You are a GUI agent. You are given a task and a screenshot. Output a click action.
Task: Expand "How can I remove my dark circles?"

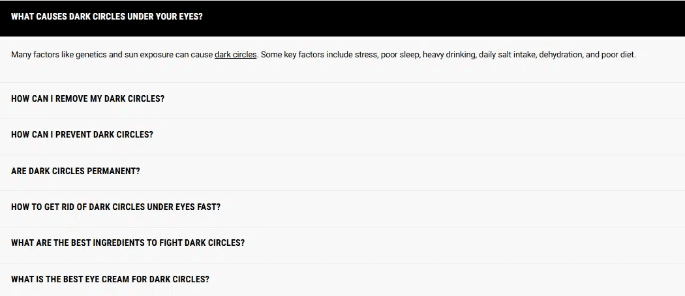(342, 98)
